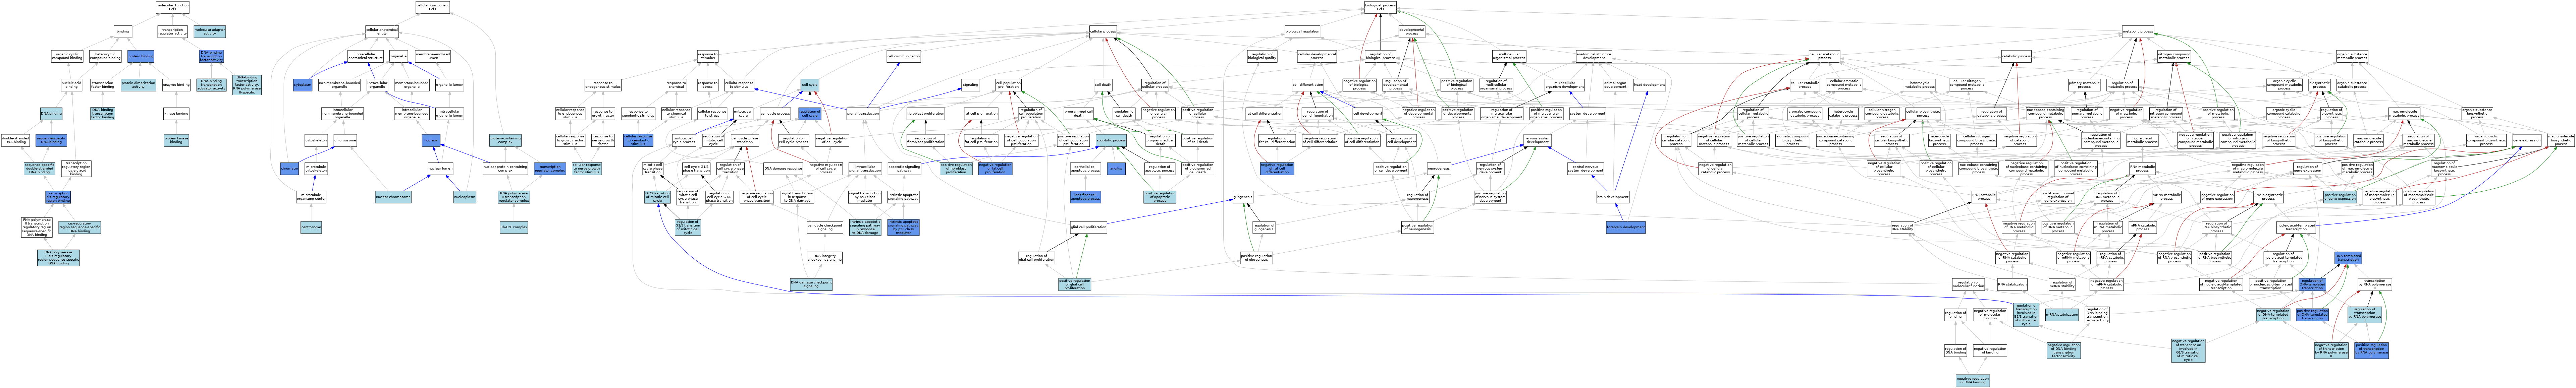Select 'lens fiber cell apoptotic process' node
This screenshot has height=388, width=2576.
coord(1085,197)
